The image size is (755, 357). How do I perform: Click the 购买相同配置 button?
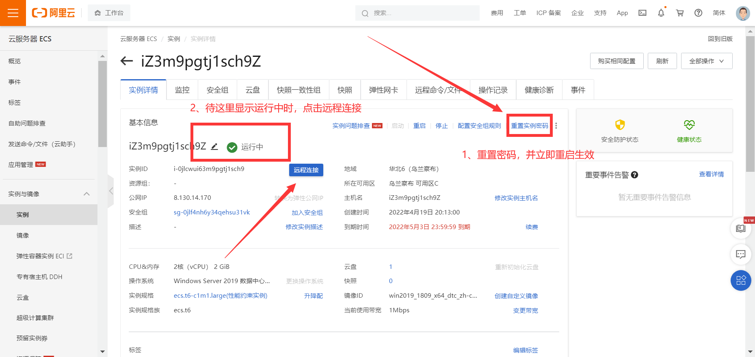coord(617,61)
